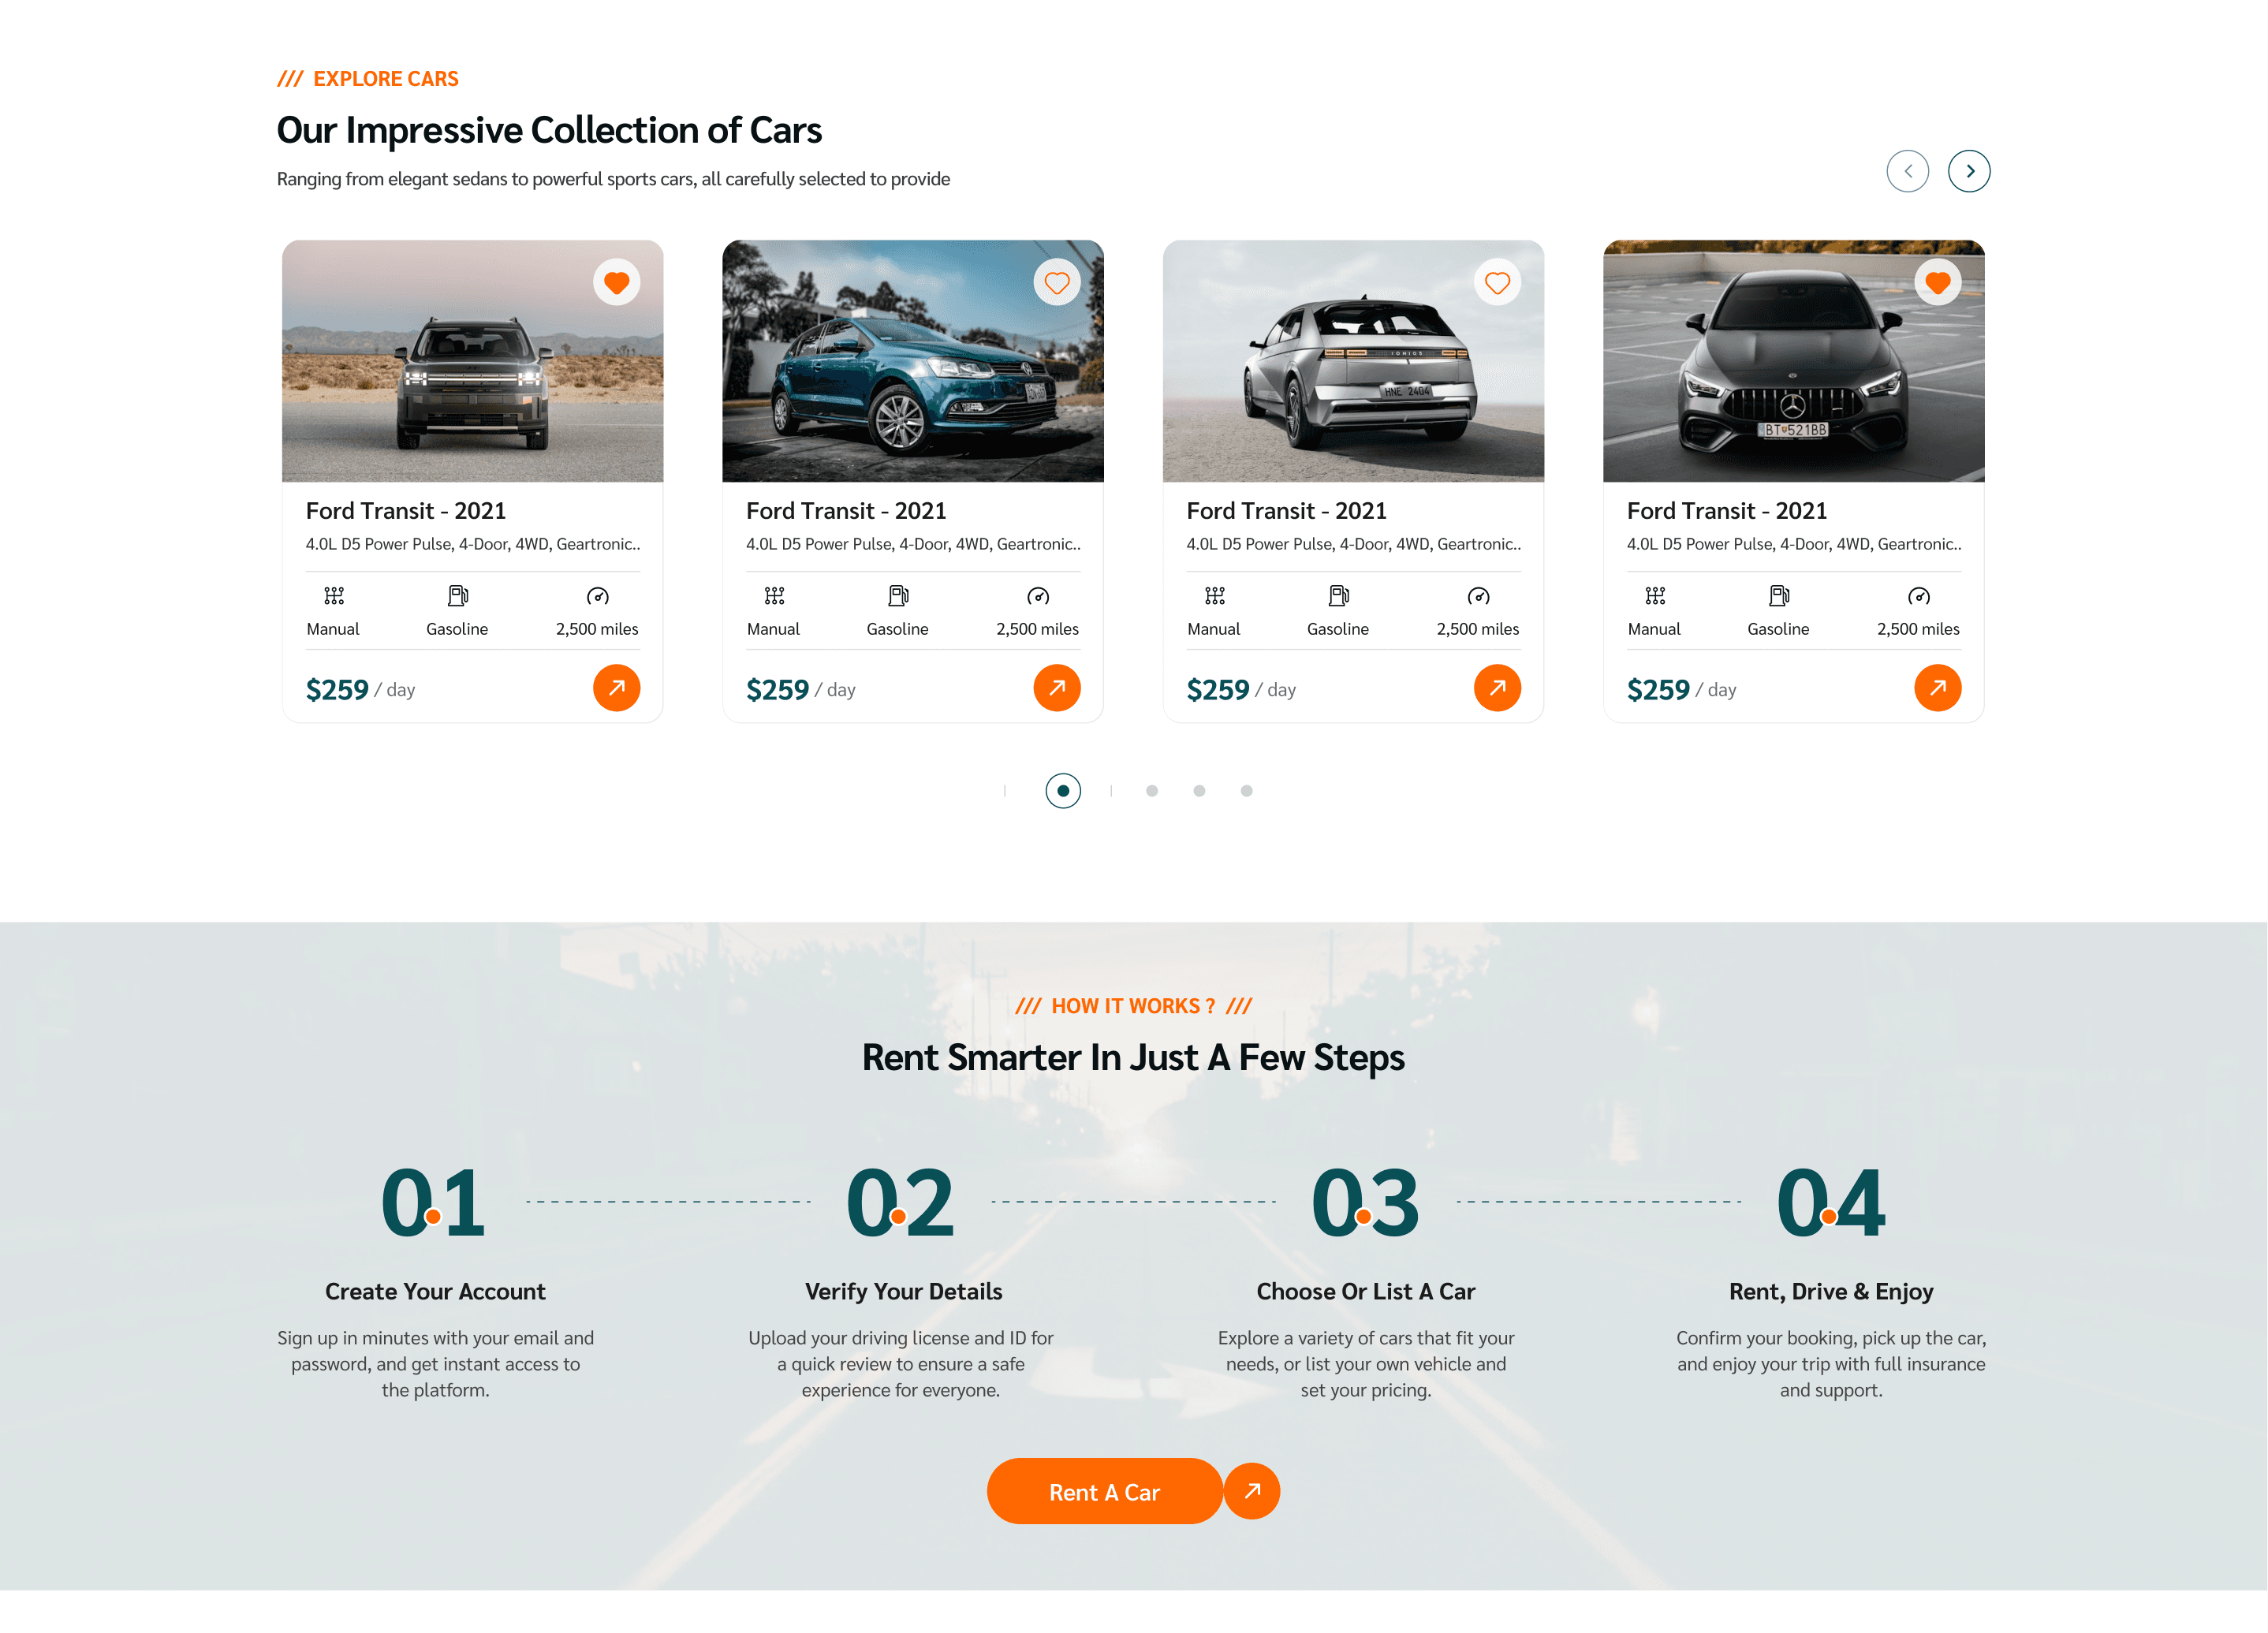Open third card's Ford Transit - 2021 title
The width and height of the screenshot is (2268, 1633).
click(x=1286, y=511)
